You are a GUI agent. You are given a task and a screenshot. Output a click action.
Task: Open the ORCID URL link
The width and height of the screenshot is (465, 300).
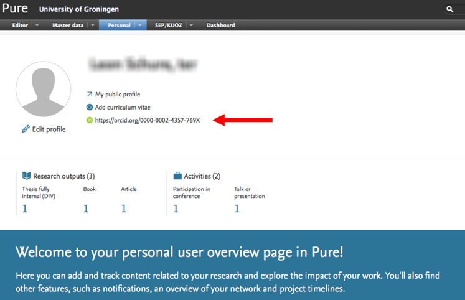tap(148, 120)
